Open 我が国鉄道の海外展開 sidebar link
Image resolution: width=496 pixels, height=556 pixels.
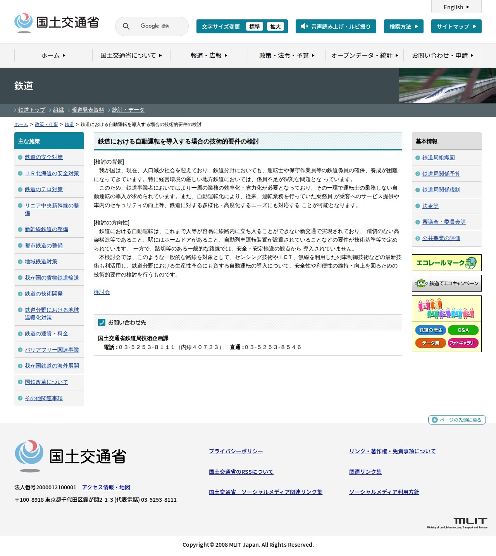click(x=52, y=366)
